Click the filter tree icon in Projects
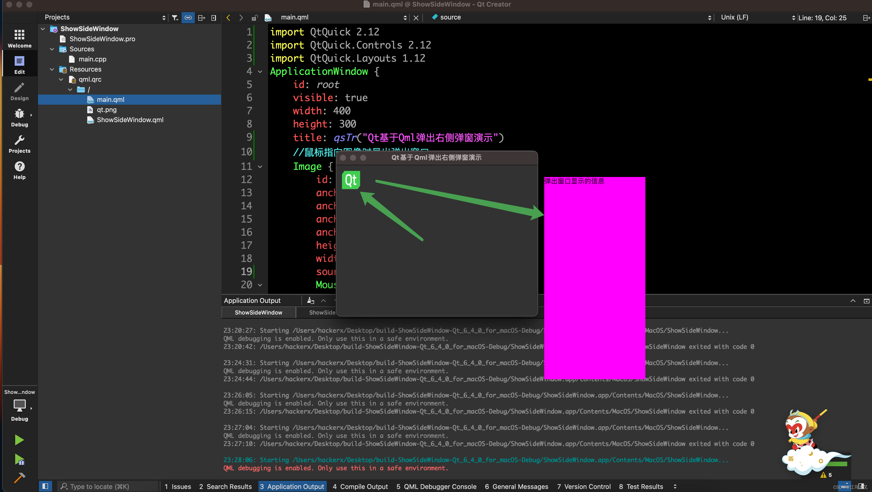 coord(175,18)
